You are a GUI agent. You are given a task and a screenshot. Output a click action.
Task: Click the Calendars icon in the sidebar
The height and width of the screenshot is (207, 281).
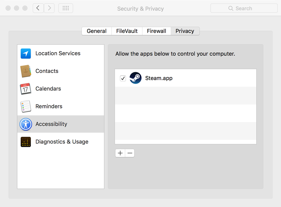[x=26, y=89]
